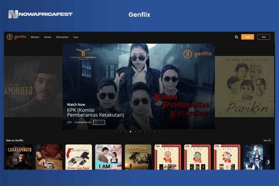Switch to the Live section
Screen dimensions: 279x186
click(75, 37)
